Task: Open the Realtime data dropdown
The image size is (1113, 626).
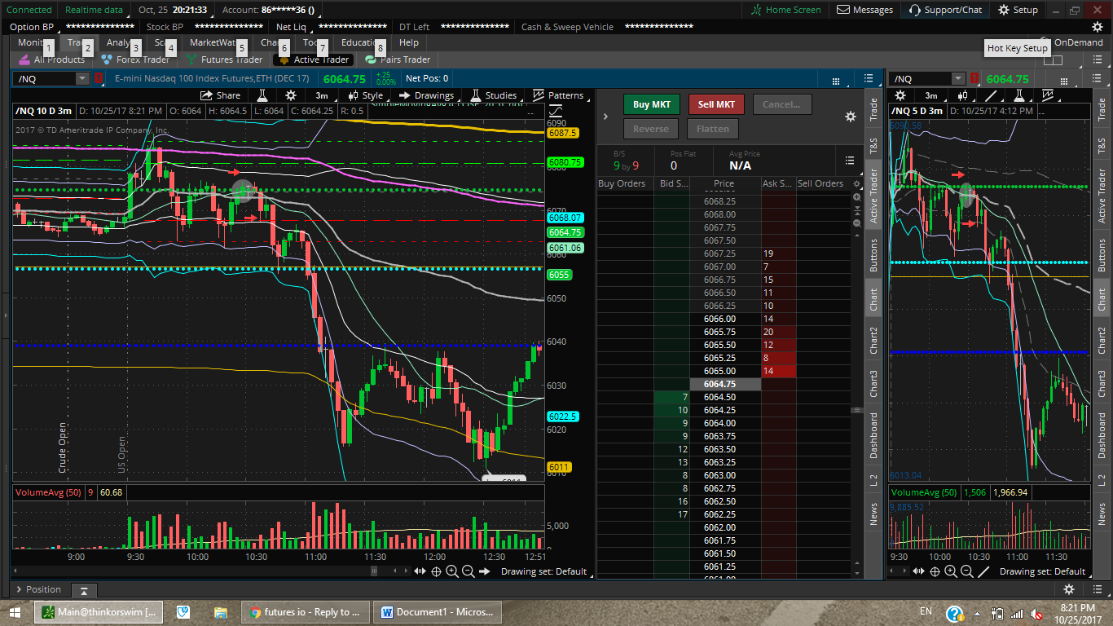Action: pos(94,10)
